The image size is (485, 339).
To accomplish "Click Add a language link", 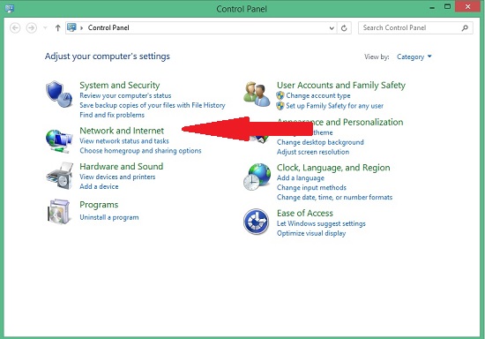I will (301, 178).
